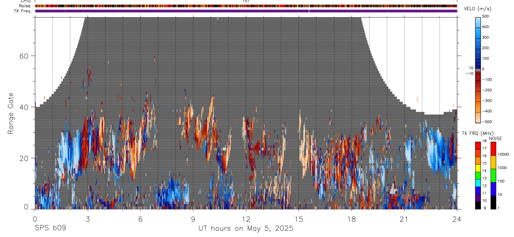
Task: Click the 14 label on TX FRQ scale
Action: (x=485, y=171)
